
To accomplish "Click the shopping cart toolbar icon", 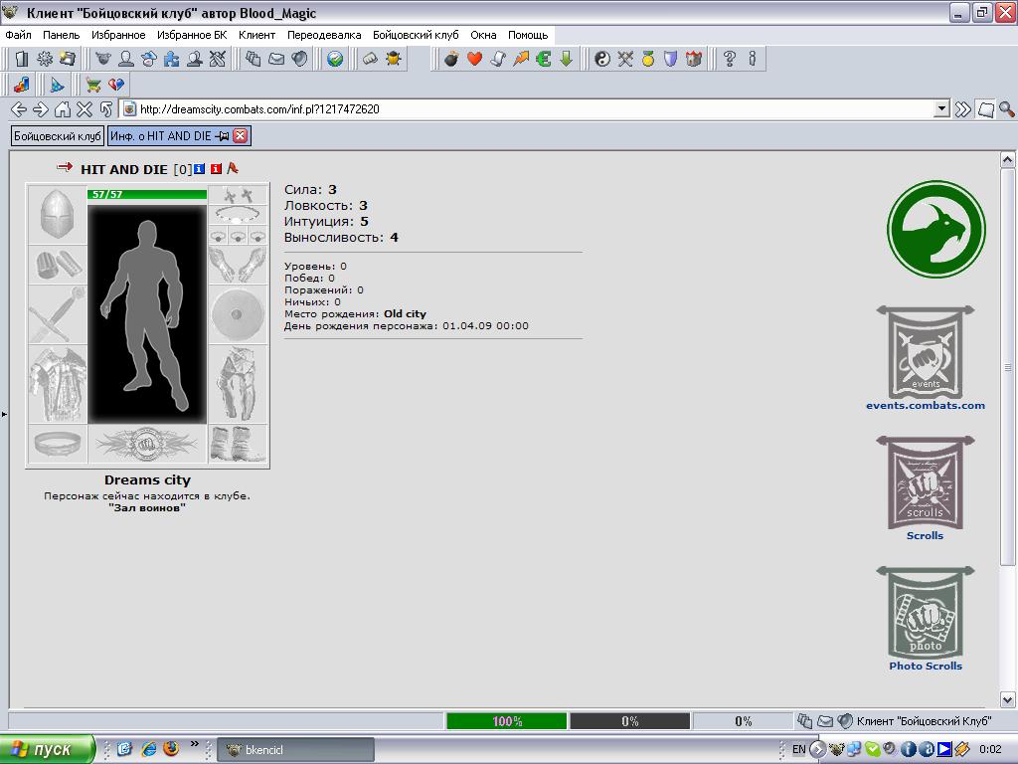I will tap(93, 85).
